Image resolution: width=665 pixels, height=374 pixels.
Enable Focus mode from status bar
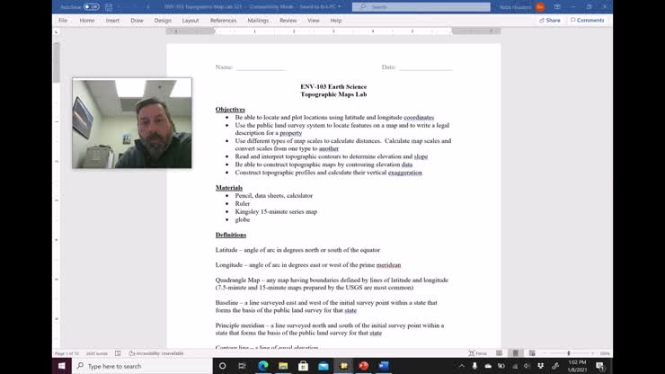click(478, 353)
